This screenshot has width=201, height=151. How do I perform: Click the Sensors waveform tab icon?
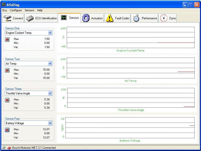[64, 18]
